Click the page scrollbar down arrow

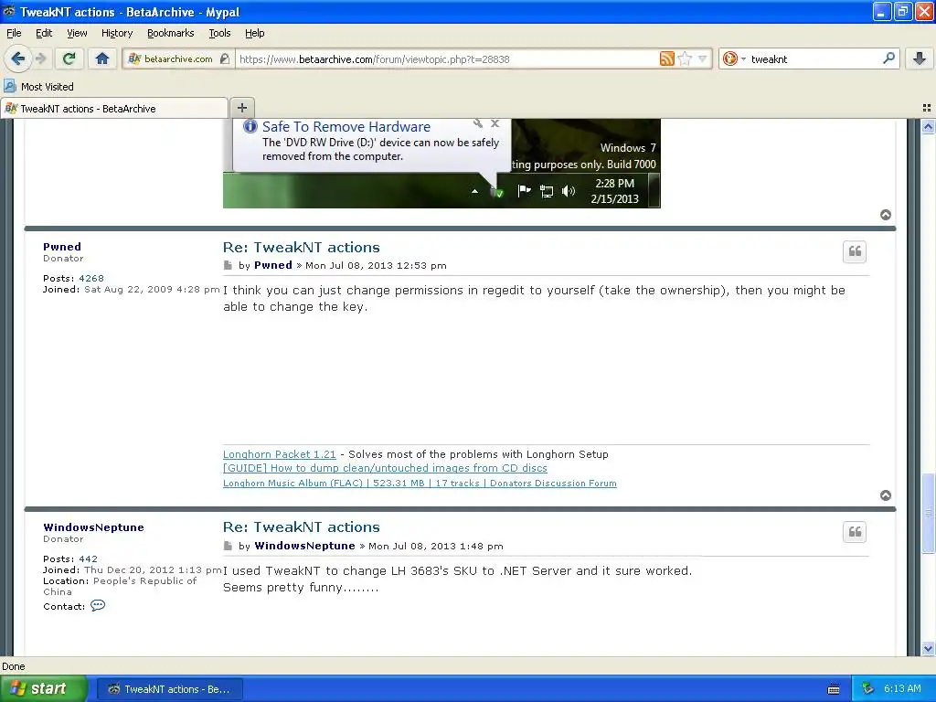[928, 648]
